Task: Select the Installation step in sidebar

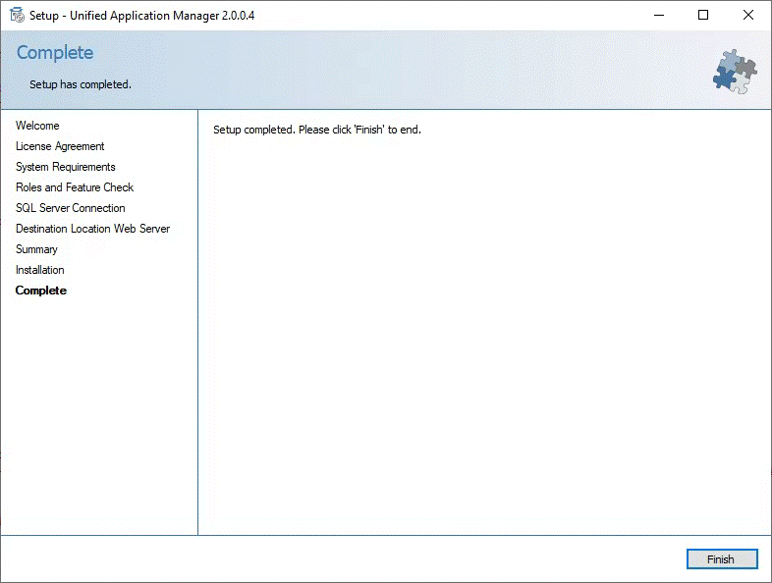Action: [40, 270]
